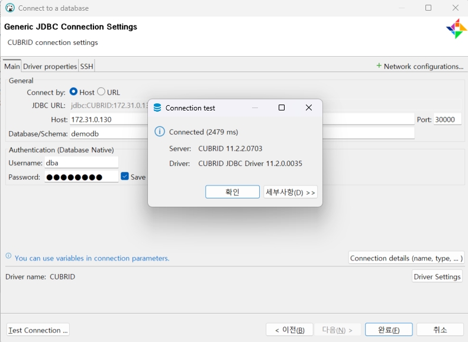Cancel with the 취소 button
This screenshot has width=468, height=342.
click(440, 330)
